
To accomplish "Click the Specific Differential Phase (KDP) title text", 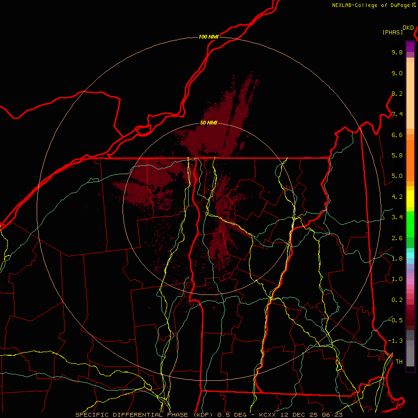I will 144,415.
